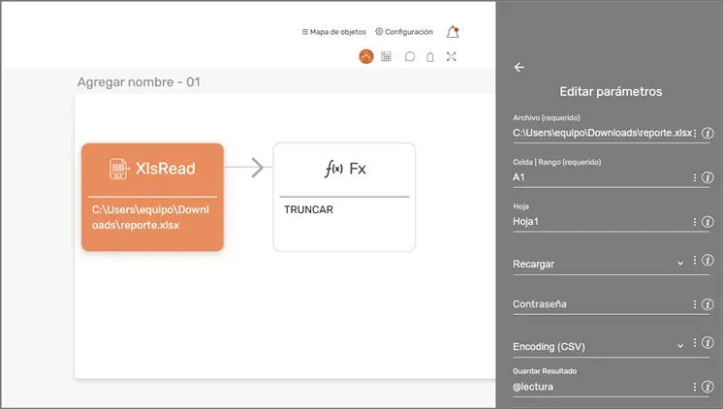Viewport: 723px width, 409px height.
Task: Open the Configuración menu
Action: tap(403, 32)
